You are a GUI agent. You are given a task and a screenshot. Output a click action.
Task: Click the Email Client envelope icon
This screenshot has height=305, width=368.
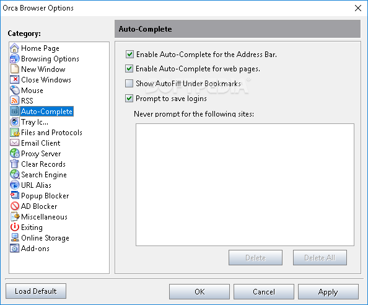coord(14,143)
